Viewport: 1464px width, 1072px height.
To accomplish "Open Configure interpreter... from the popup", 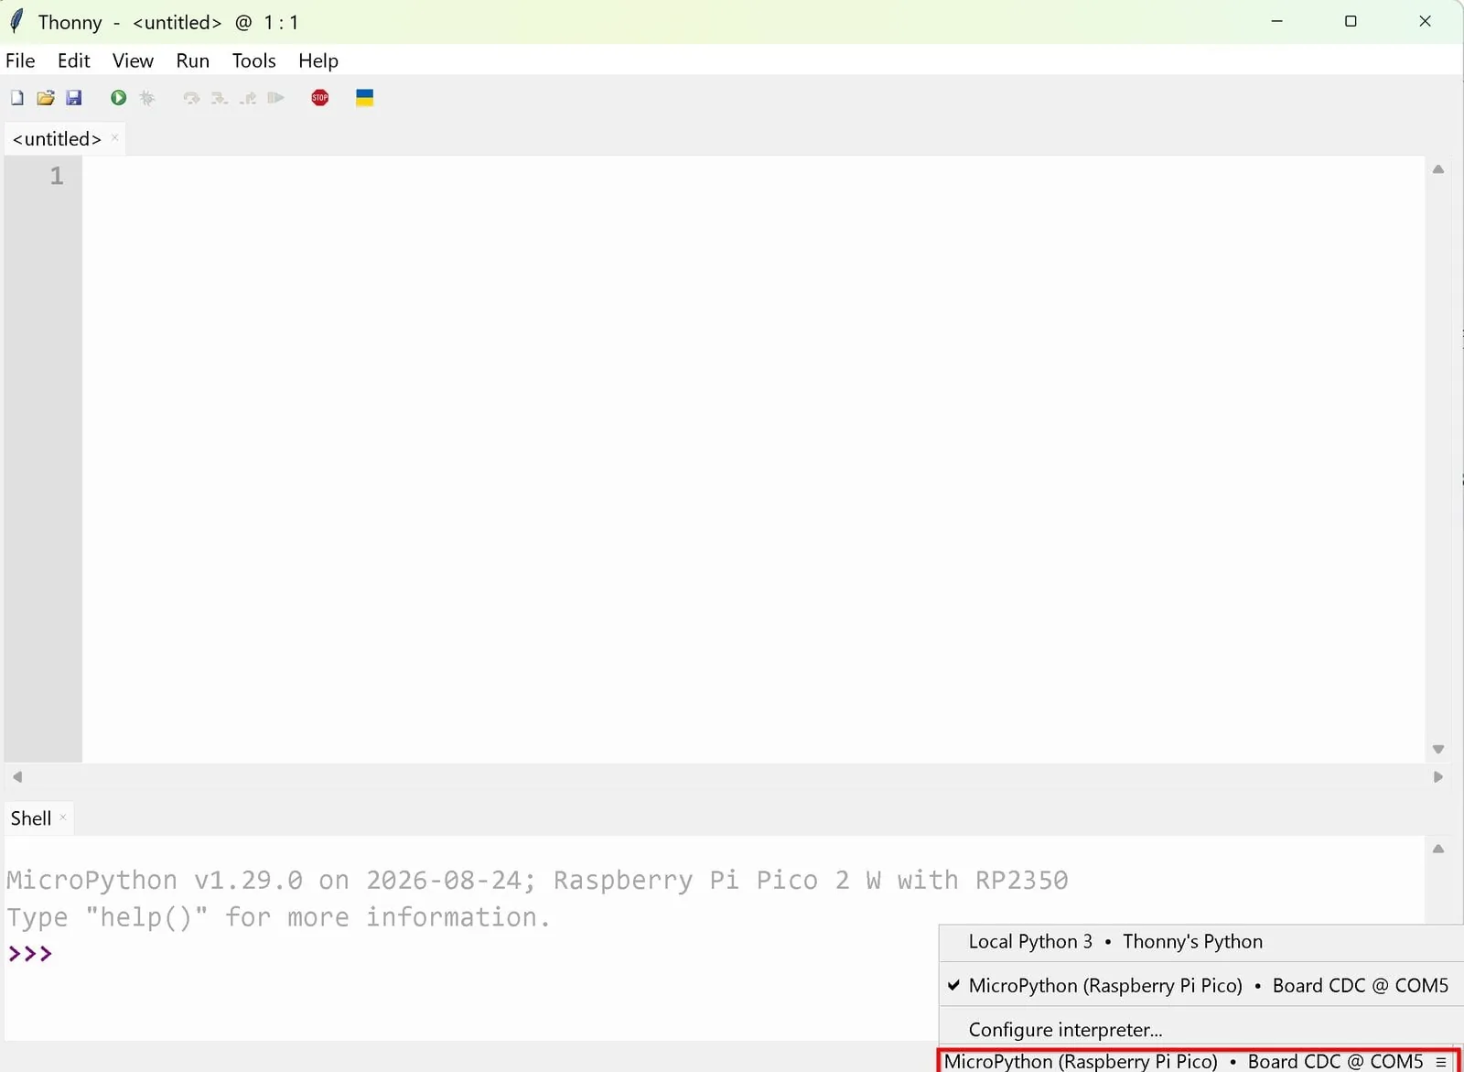I will (1200, 1029).
